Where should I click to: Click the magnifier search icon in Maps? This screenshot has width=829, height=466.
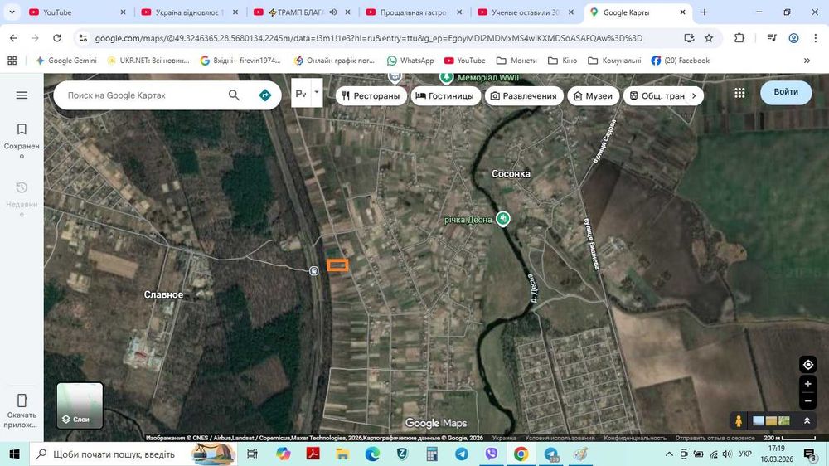234,95
